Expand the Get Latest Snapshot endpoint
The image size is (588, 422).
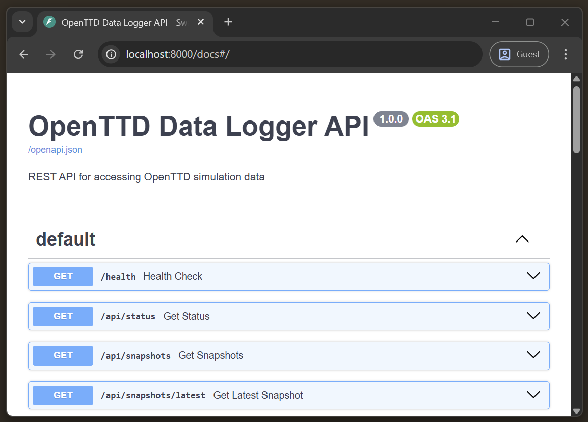pyautogui.click(x=533, y=395)
